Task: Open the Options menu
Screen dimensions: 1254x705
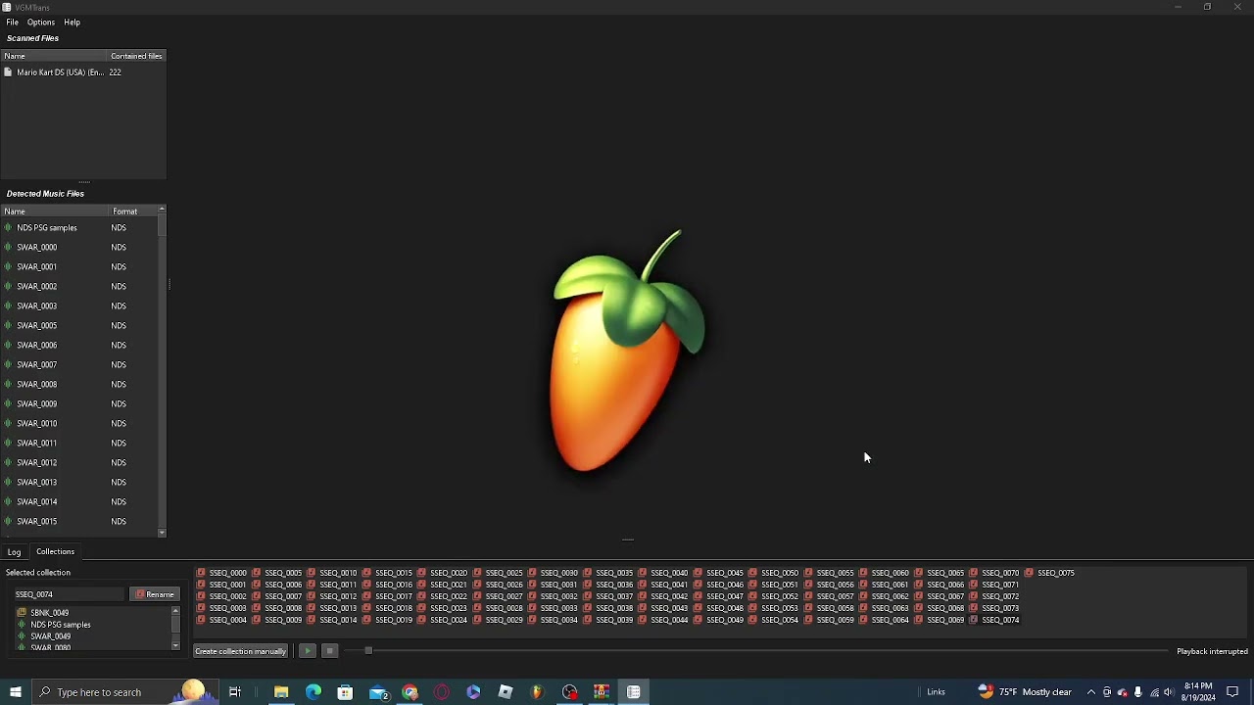Action: point(41,22)
